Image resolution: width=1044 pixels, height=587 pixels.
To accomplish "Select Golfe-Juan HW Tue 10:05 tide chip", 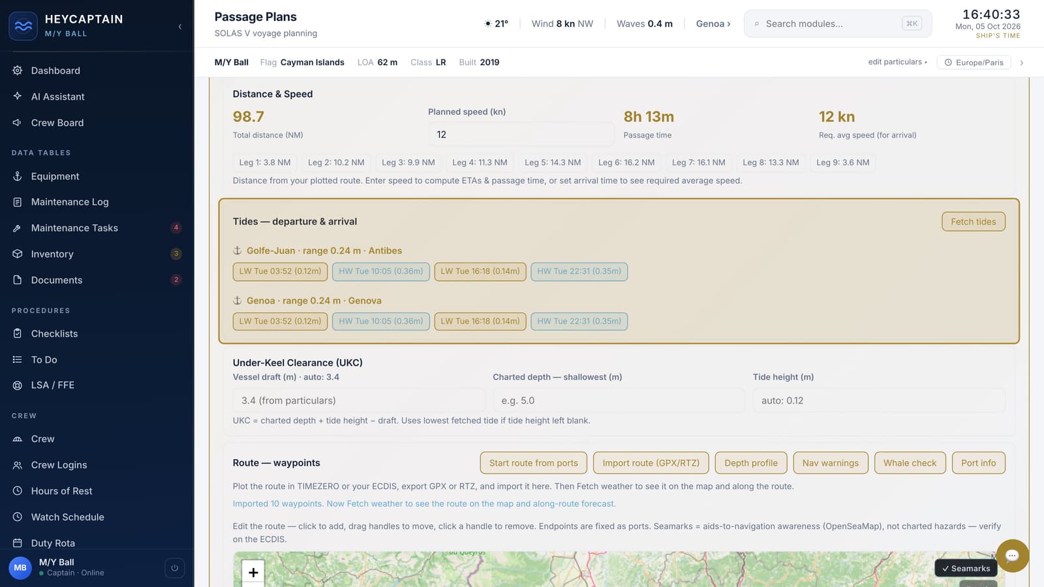I will tap(381, 271).
